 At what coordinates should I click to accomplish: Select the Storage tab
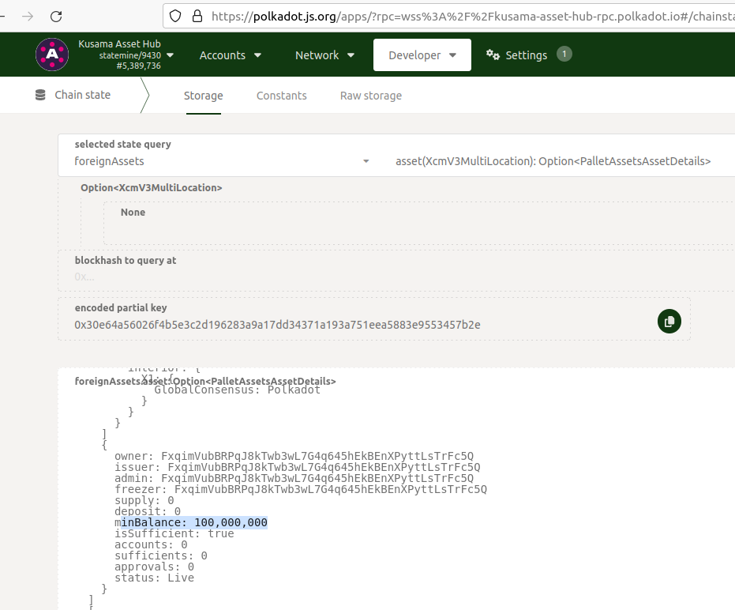[203, 95]
